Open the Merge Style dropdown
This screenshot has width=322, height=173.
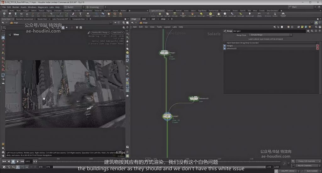[x=270, y=35]
